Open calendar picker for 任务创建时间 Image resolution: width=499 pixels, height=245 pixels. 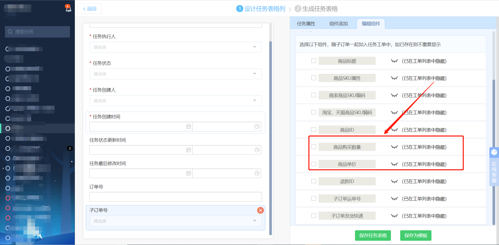[188, 127]
